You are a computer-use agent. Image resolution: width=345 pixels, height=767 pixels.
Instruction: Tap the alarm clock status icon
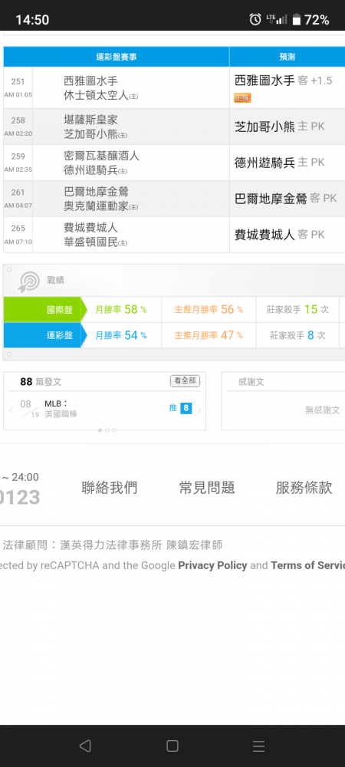click(255, 20)
